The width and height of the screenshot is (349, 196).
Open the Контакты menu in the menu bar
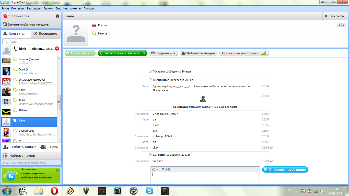(18, 8)
